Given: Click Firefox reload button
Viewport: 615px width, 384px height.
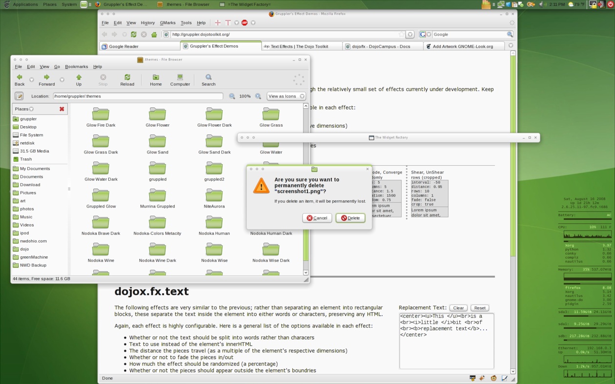Looking at the screenshot, I should tap(133, 35).
